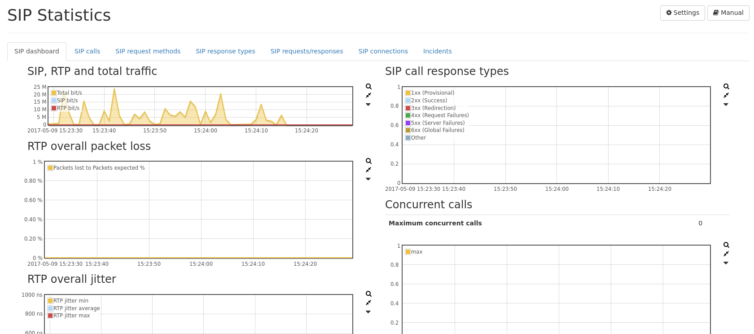
Task: Toggle 4xx (Request Failures) legend entry
Action: click(437, 115)
